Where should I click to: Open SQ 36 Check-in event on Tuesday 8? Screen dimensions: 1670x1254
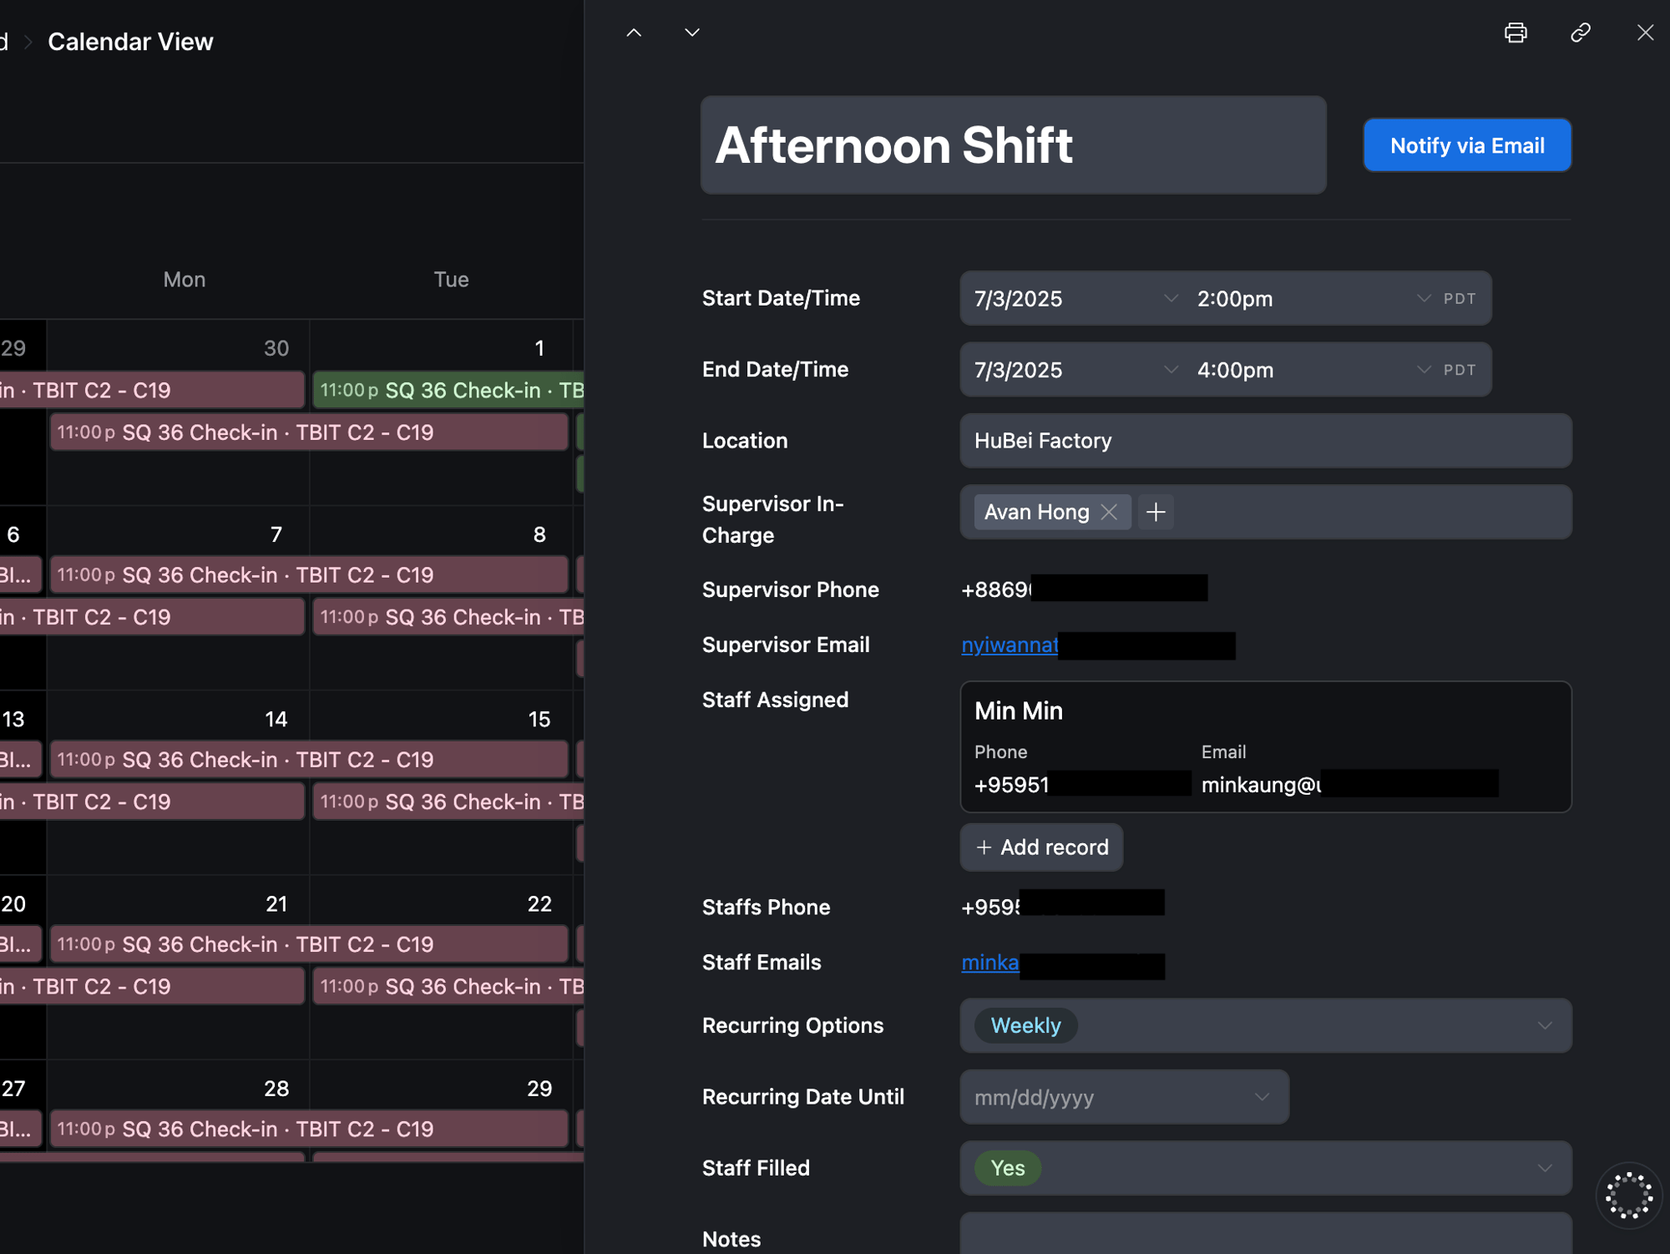(x=448, y=617)
